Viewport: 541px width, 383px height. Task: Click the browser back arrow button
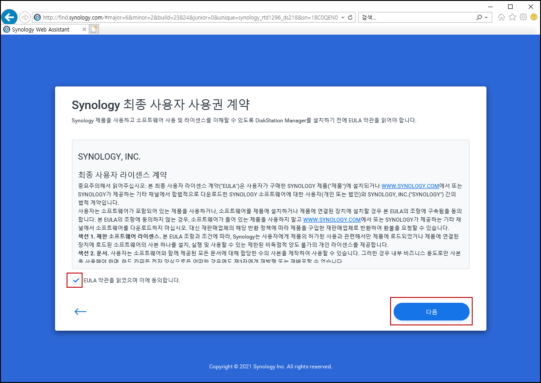pos(9,17)
